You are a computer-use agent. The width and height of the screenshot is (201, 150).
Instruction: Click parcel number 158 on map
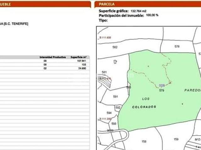144,141
